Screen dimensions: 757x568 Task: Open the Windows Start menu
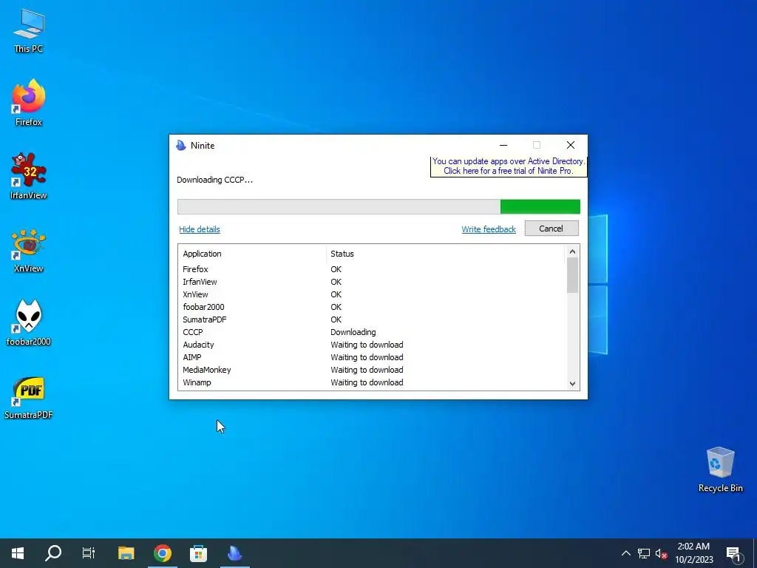coord(18,553)
